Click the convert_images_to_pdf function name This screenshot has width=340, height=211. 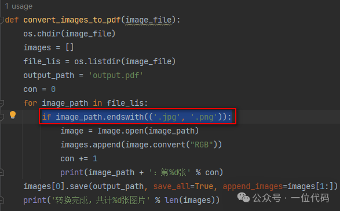coord(72,20)
